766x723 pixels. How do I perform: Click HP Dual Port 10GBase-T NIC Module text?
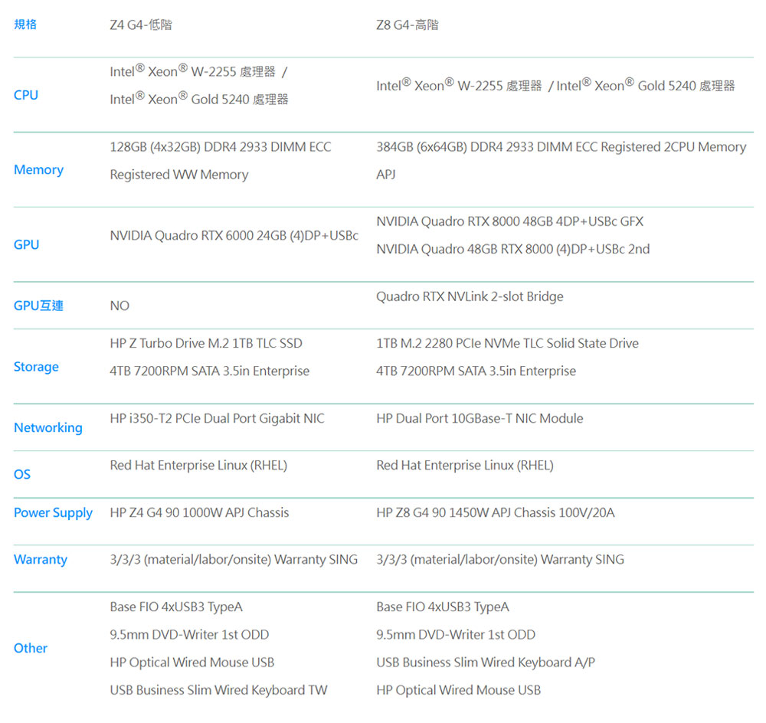[x=480, y=418]
